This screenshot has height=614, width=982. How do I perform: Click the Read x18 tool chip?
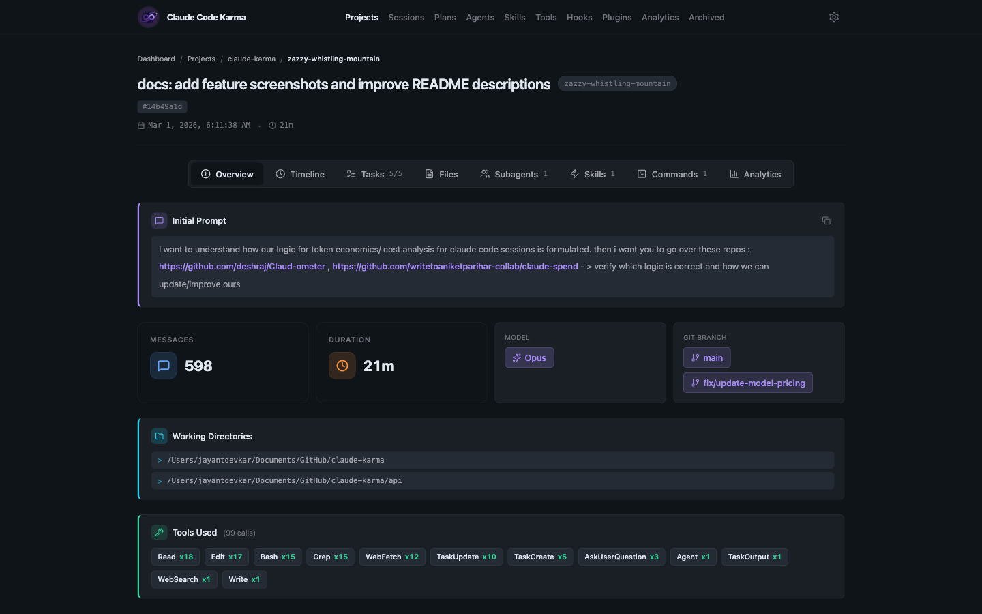(x=175, y=557)
